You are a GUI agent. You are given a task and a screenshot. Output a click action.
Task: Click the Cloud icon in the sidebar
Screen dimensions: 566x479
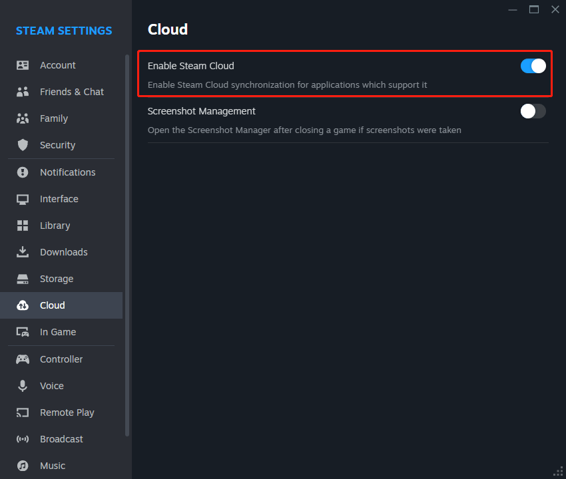coord(22,305)
